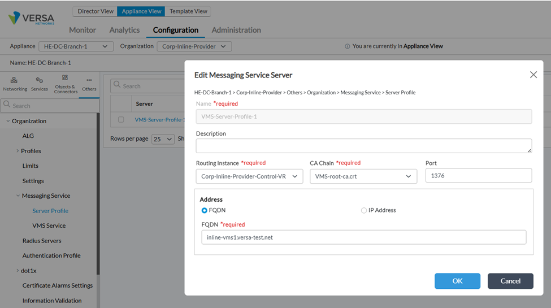This screenshot has height=308, width=551.
Task: Select the IP Address radio button
Action: click(364, 210)
